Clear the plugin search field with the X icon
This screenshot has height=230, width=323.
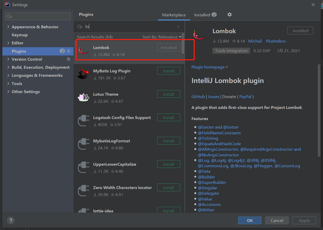coord(178,27)
